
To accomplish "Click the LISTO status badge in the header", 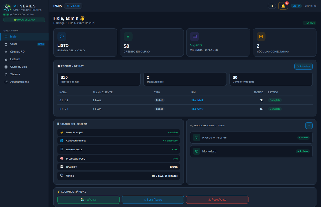I will [x=296, y=6].
